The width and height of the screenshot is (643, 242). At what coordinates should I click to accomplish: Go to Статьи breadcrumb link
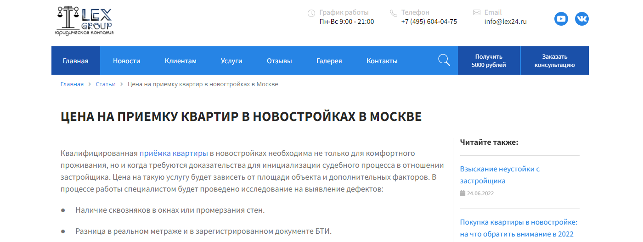pos(106,84)
